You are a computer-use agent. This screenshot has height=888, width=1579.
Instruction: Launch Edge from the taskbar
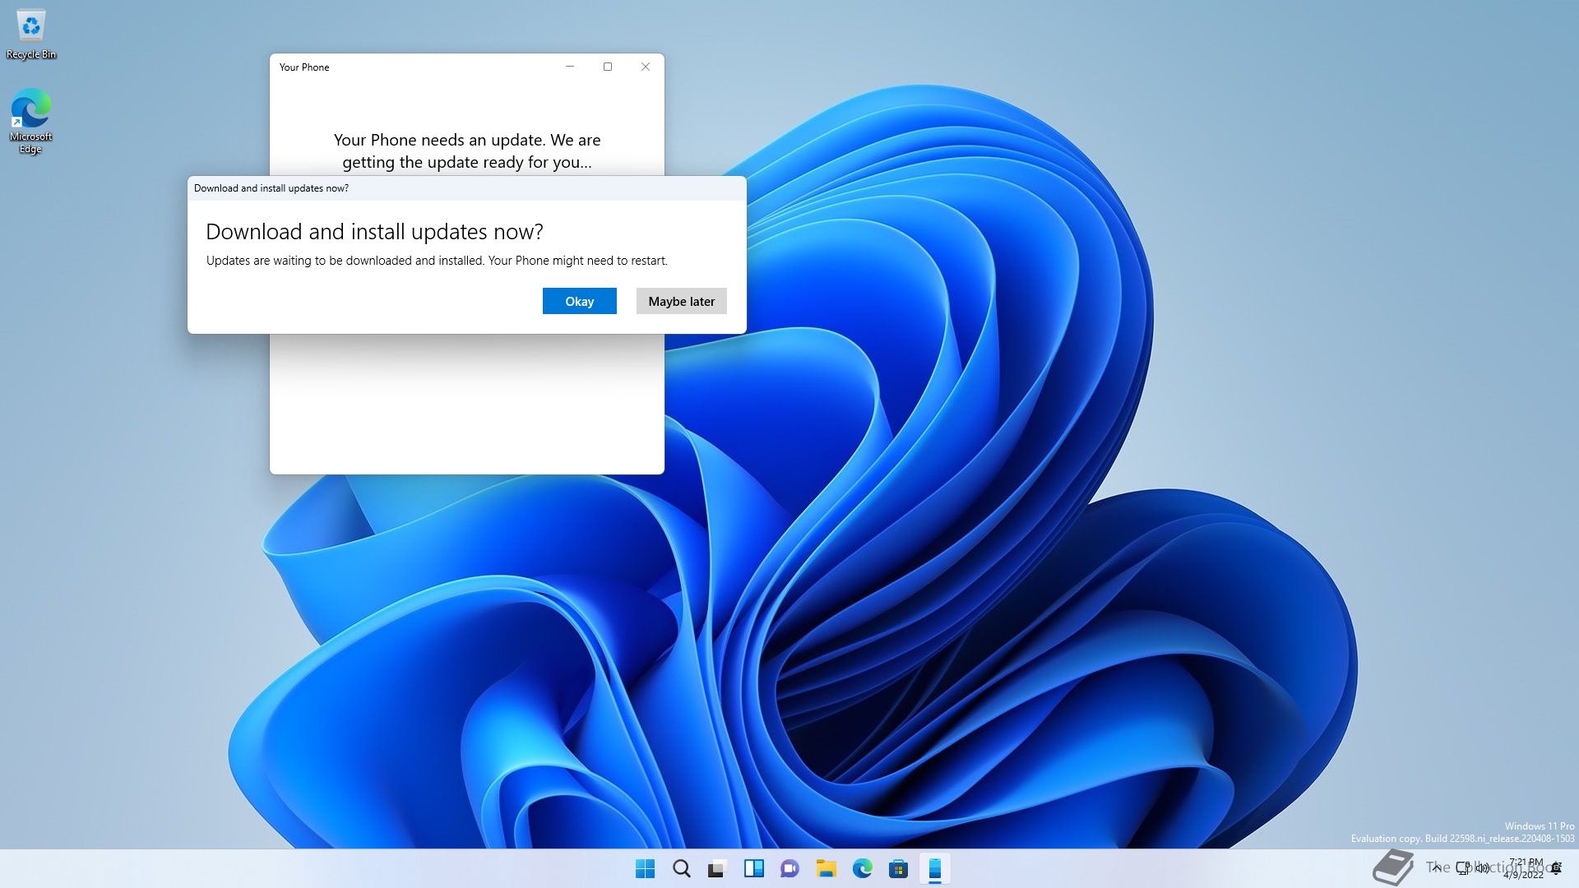[x=862, y=868]
